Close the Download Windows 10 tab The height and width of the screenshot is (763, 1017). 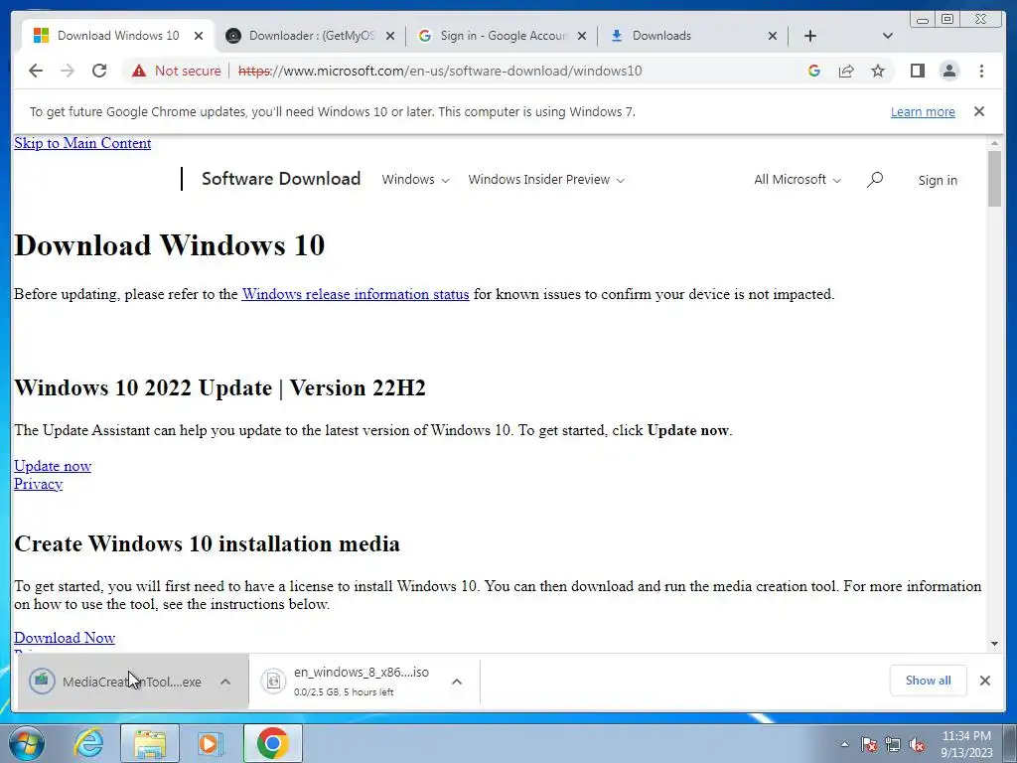tap(199, 37)
